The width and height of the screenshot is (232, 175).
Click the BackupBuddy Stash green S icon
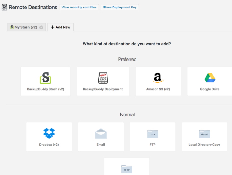point(45,78)
